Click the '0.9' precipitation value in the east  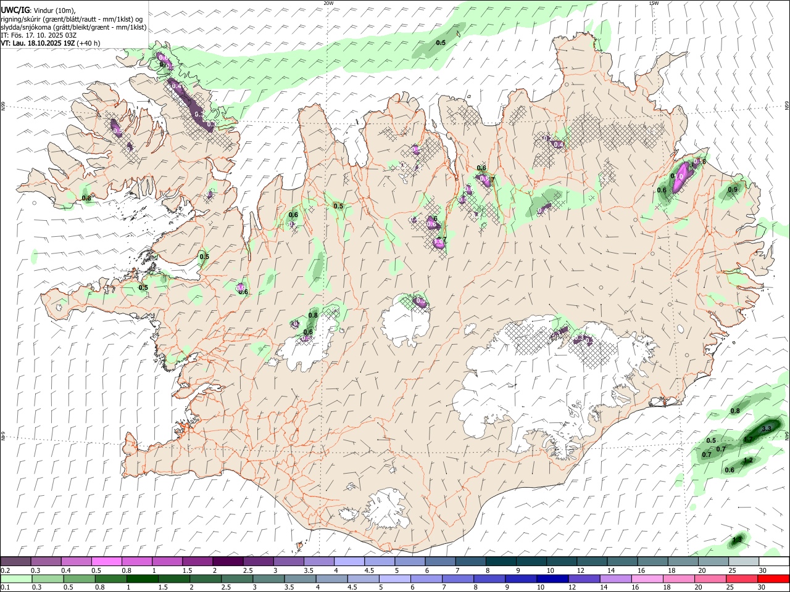(x=733, y=189)
